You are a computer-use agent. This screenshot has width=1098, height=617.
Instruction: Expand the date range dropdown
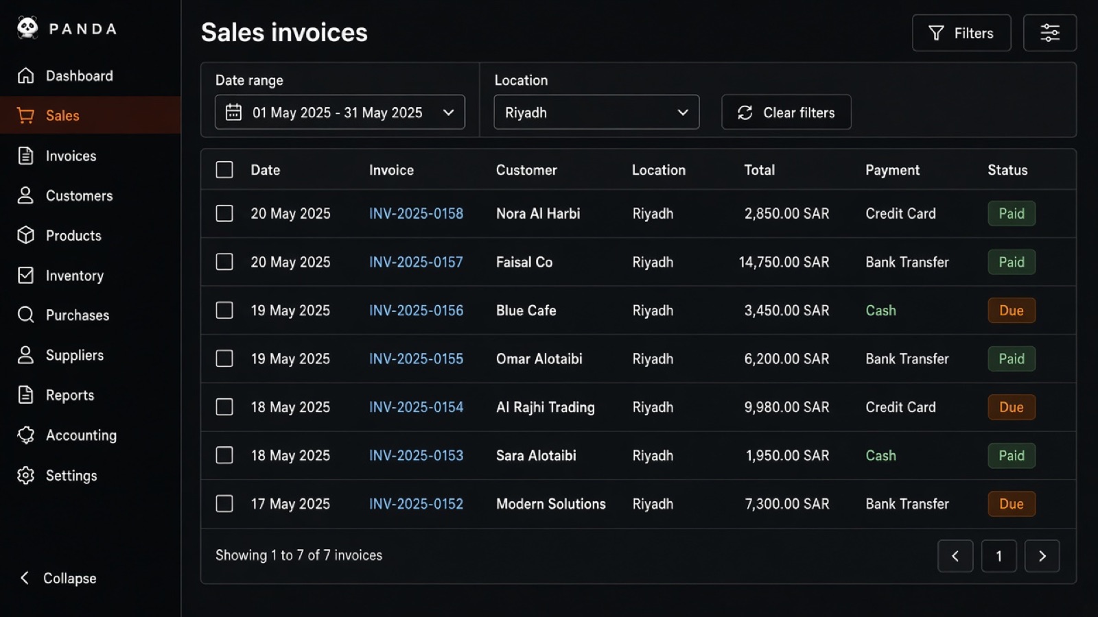click(340, 112)
